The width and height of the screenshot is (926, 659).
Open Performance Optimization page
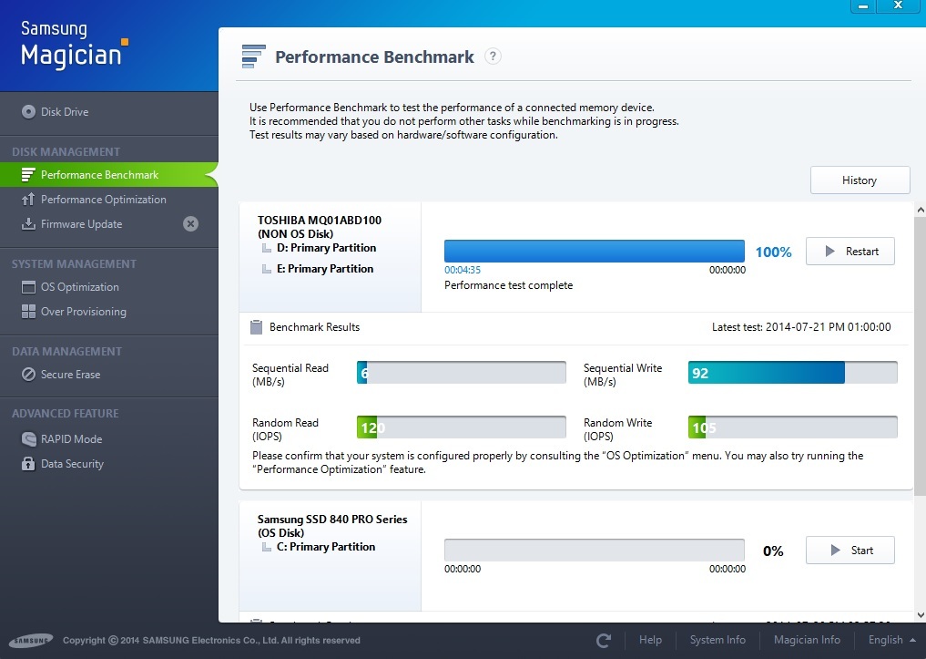click(104, 200)
